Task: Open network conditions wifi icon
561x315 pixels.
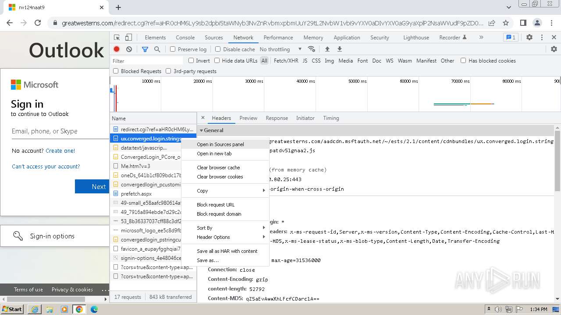Action: point(312,49)
